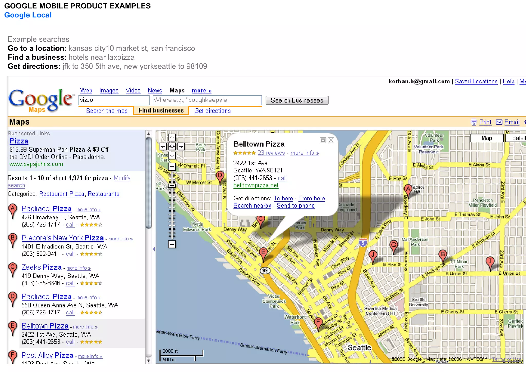This screenshot has width=526, height=372.
Task: Open Zeeks Pizza result link
Action: (41, 267)
